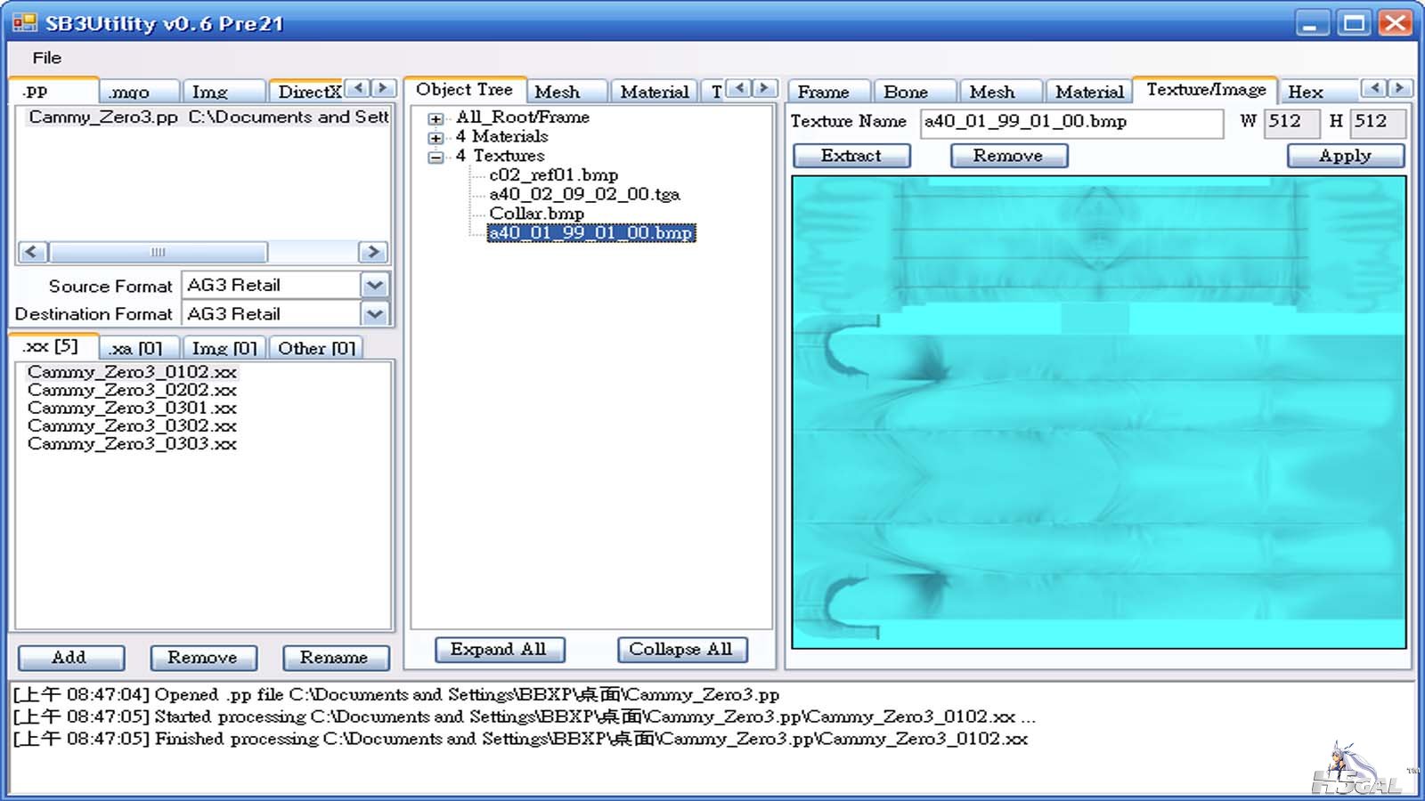1425x801 pixels.
Task: Click the H height field
Action: click(1378, 122)
